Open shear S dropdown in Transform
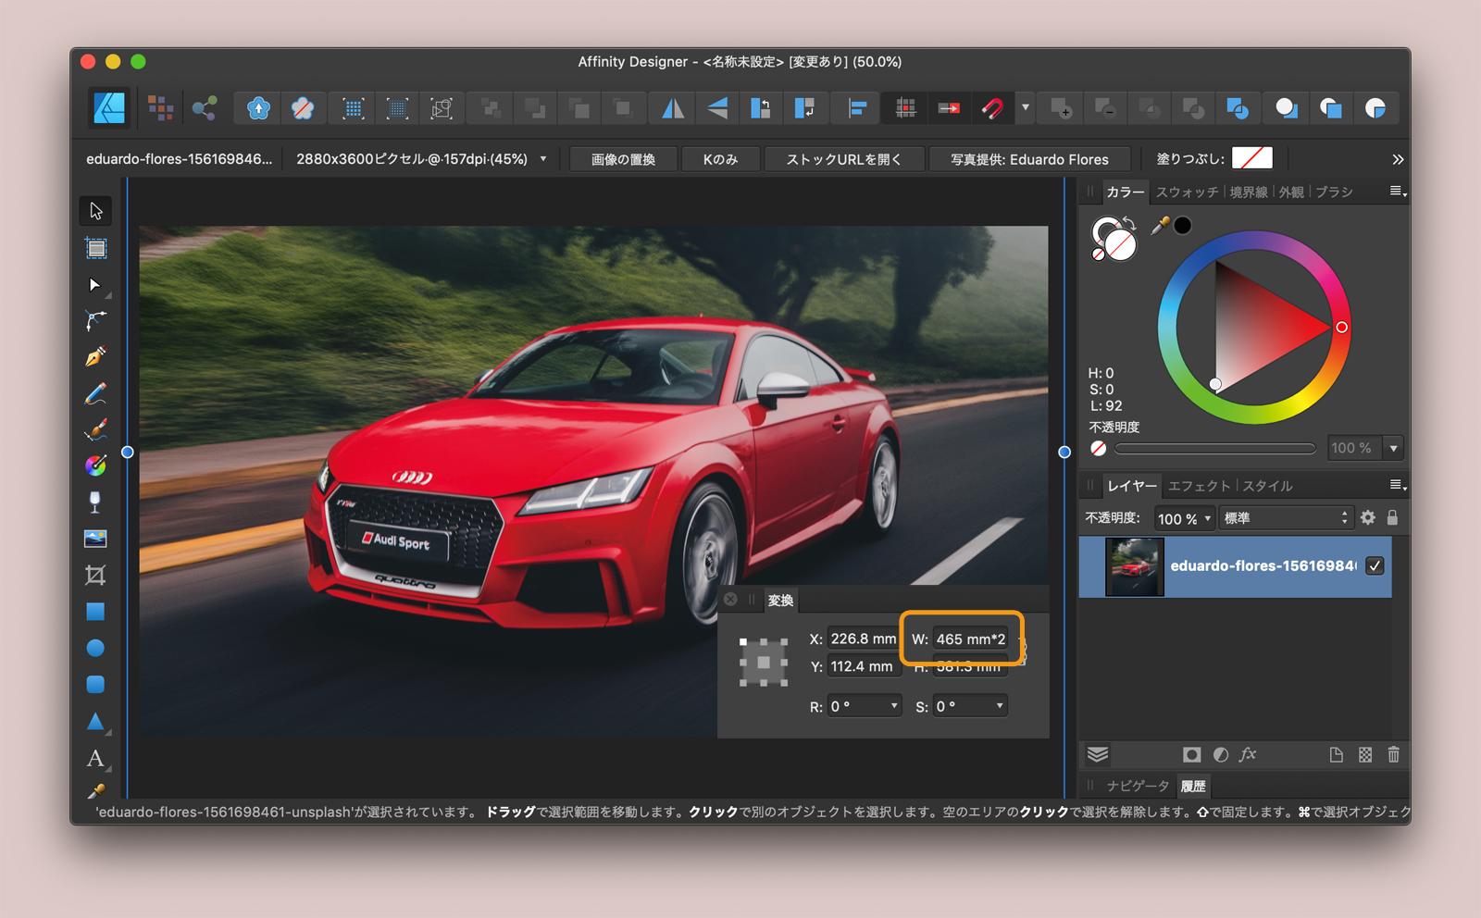This screenshot has height=918, width=1481. click(x=1000, y=706)
